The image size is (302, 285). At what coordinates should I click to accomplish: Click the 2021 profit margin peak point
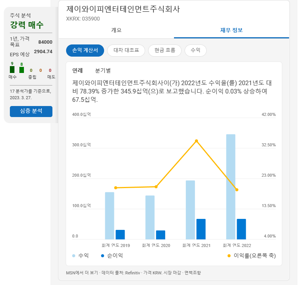(x=196, y=141)
